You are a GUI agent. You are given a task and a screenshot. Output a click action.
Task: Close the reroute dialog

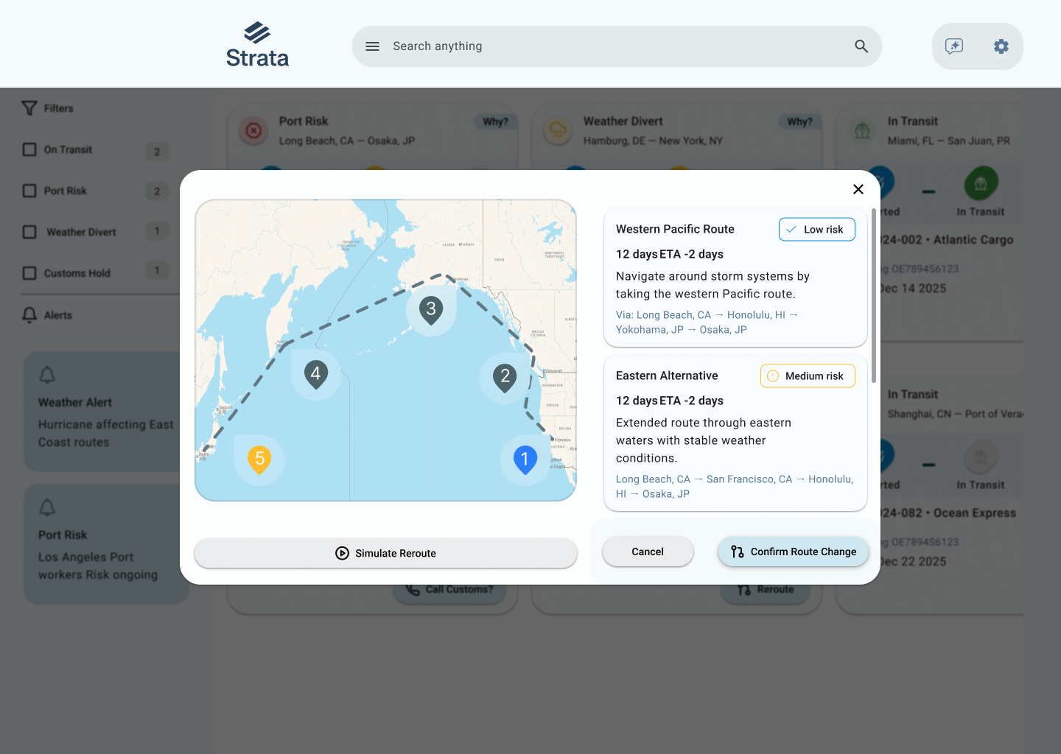click(858, 189)
